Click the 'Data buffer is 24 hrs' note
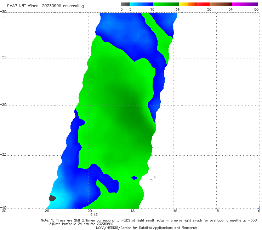The width and height of the screenshot is (262, 230). pos(81,224)
